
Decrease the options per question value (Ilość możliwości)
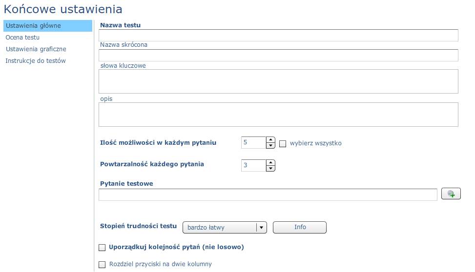(270, 146)
